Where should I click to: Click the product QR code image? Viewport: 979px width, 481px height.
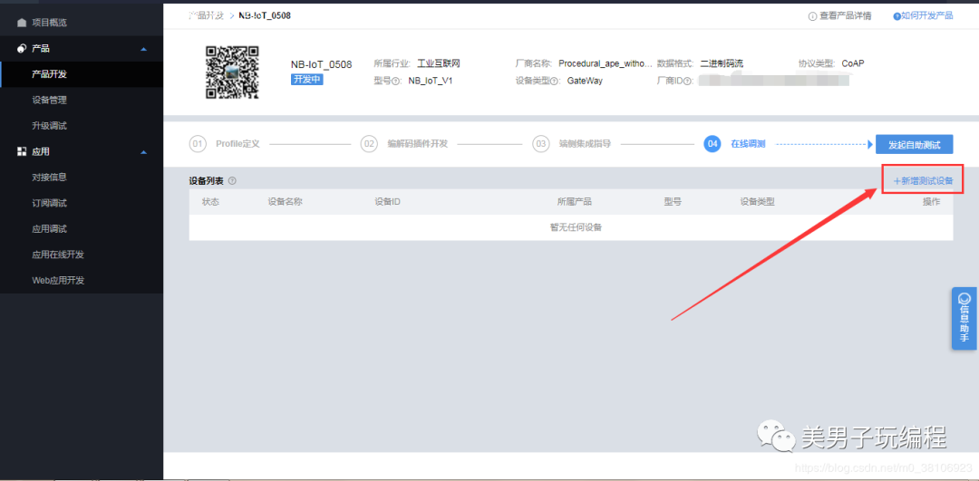tap(232, 72)
